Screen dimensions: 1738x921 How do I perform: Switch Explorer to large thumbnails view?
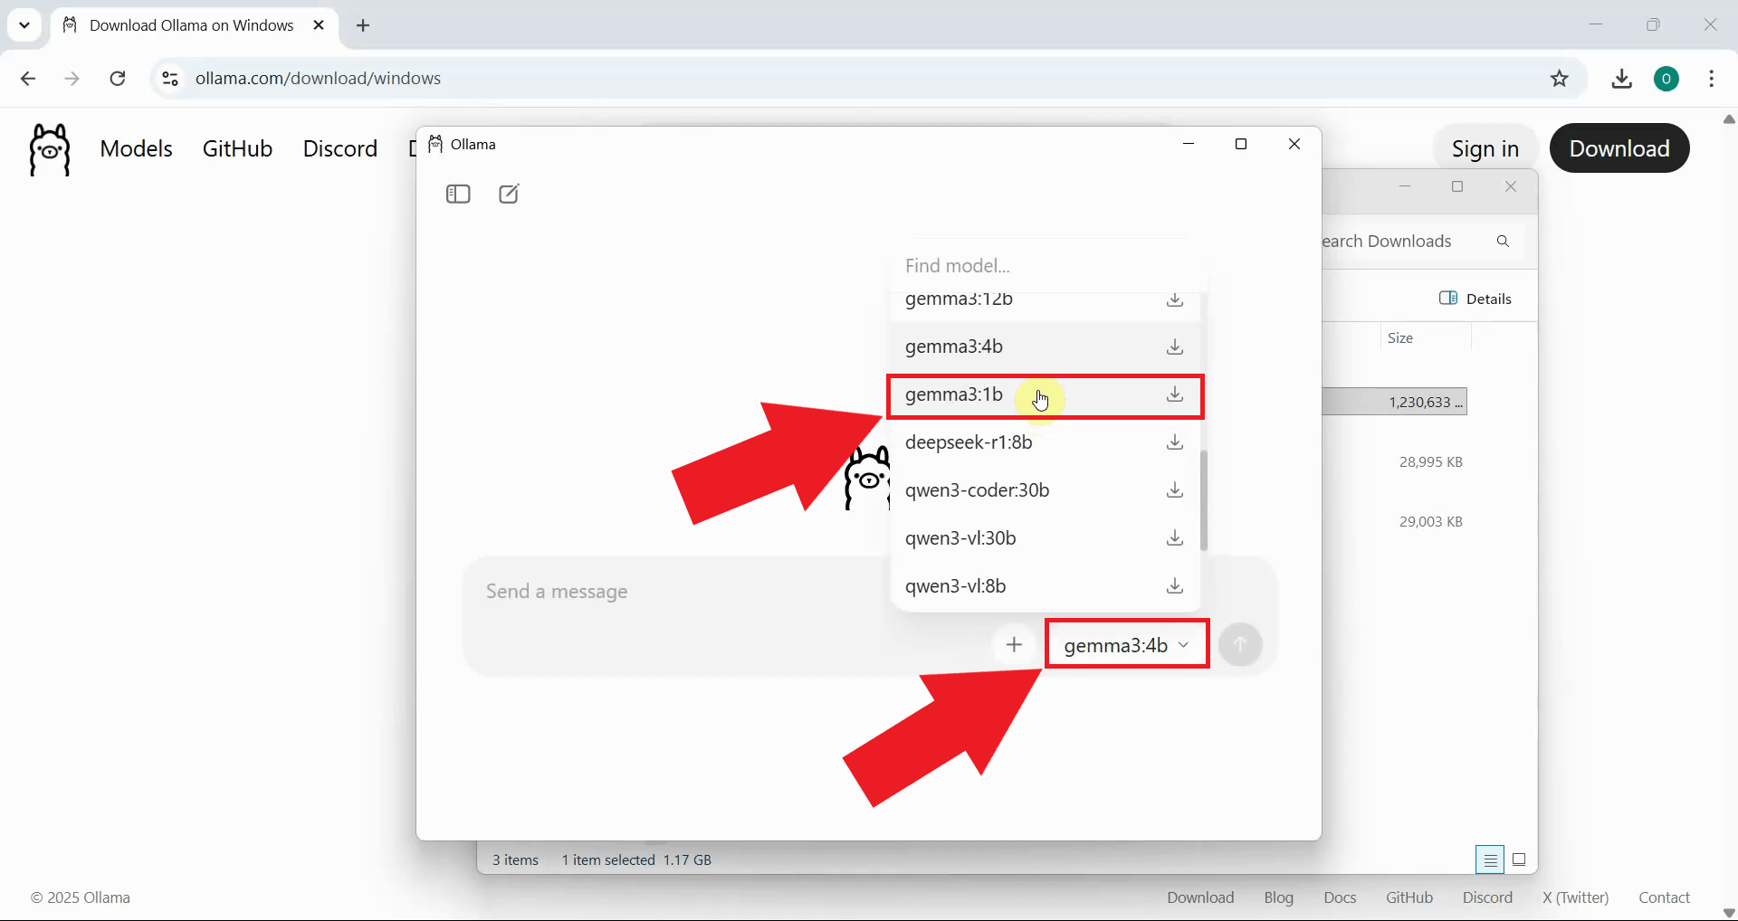1520,859
